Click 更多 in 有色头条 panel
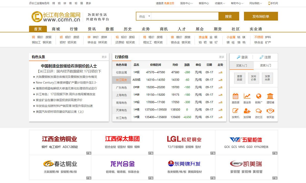Viewport: 306px width, 183px height. click(x=104, y=57)
